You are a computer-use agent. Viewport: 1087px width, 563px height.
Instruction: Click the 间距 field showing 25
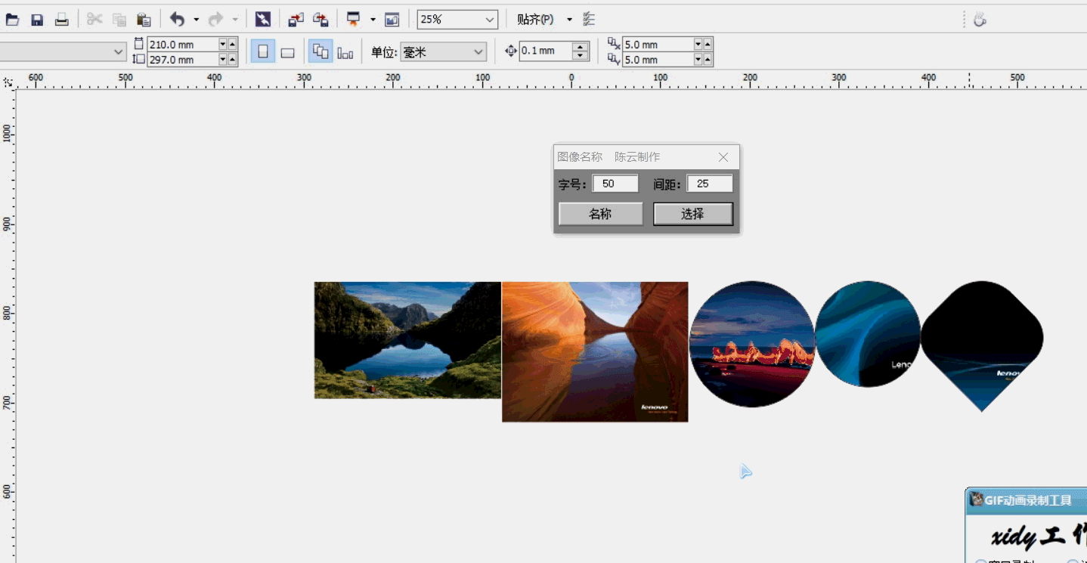click(x=710, y=184)
